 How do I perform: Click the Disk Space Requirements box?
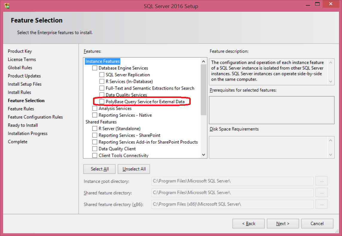pos(271,147)
